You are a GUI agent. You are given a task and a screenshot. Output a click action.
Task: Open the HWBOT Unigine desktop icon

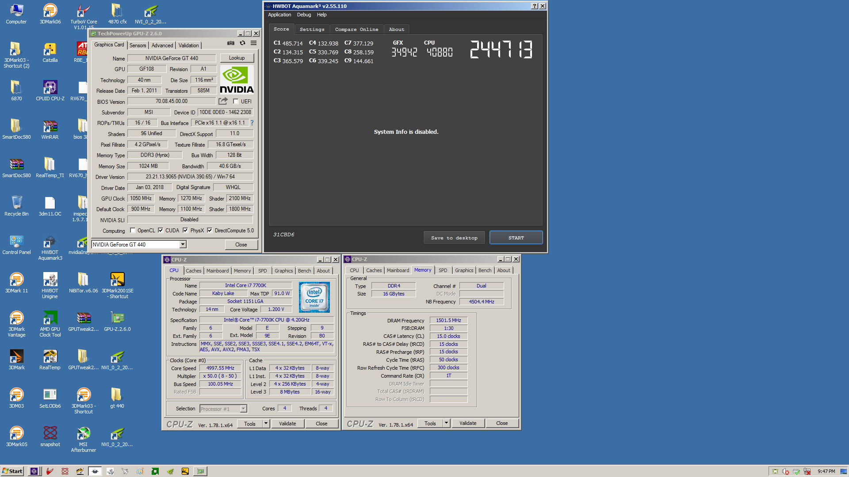coord(50,286)
